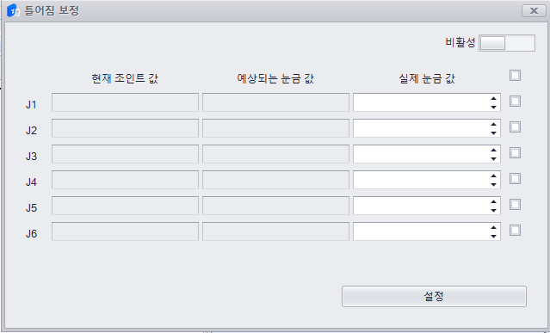Close the 틀어짐 보정 dialog
The width and height of the screenshot is (550, 333).
[x=534, y=11]
